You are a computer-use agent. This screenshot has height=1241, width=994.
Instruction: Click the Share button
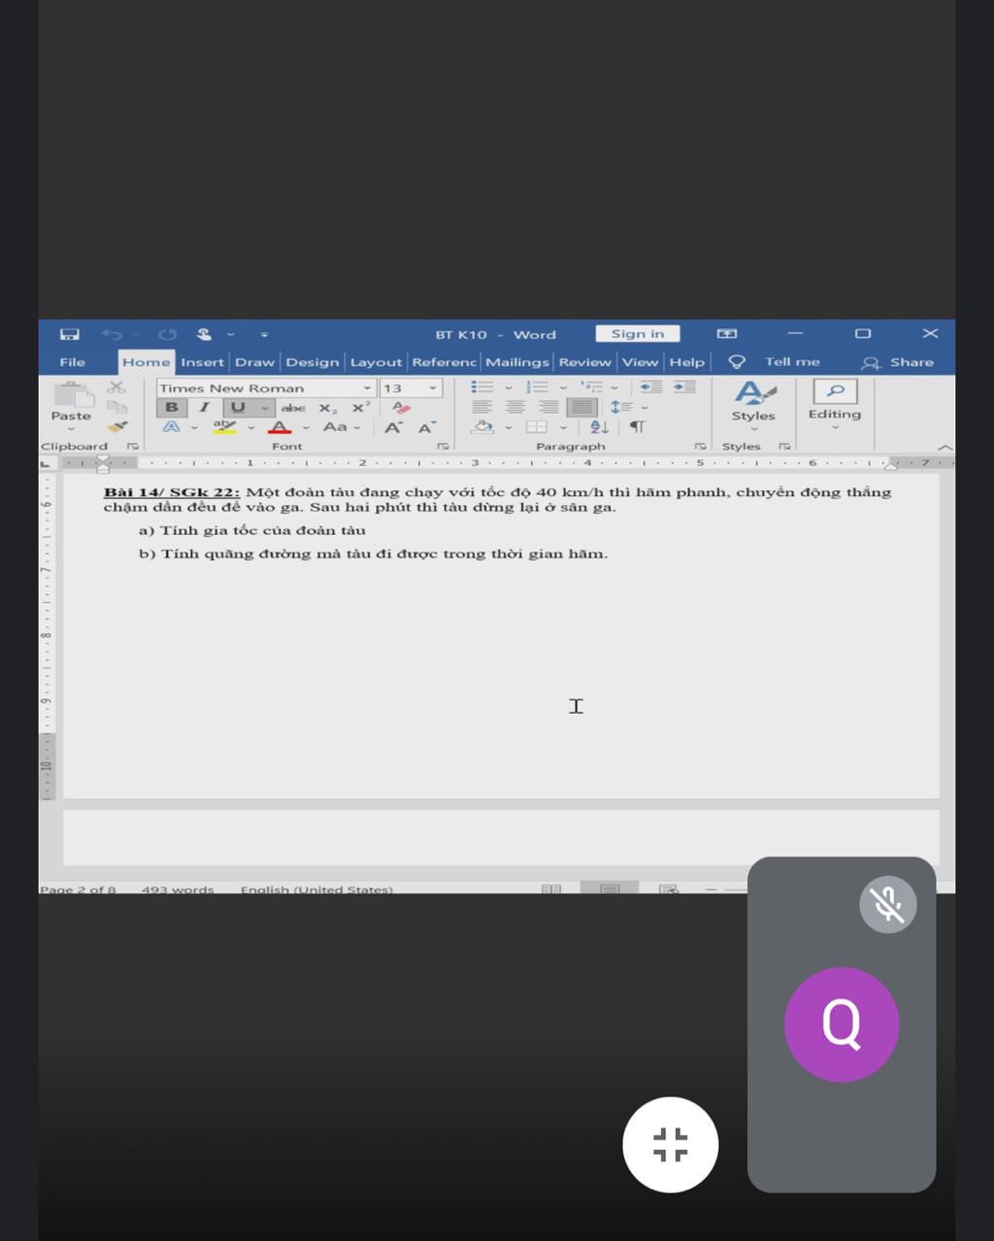898,361
